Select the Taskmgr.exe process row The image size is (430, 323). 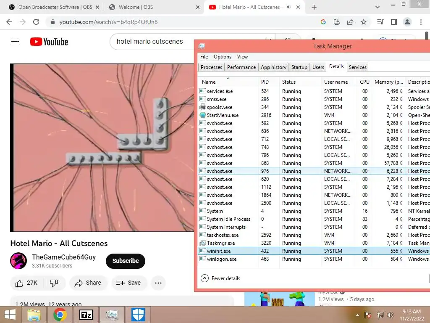click(314, 243)
